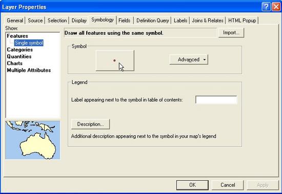Open the symbol selector via the dot symbol button
Screen dimensions: 282x194
(x=115, y=60)
